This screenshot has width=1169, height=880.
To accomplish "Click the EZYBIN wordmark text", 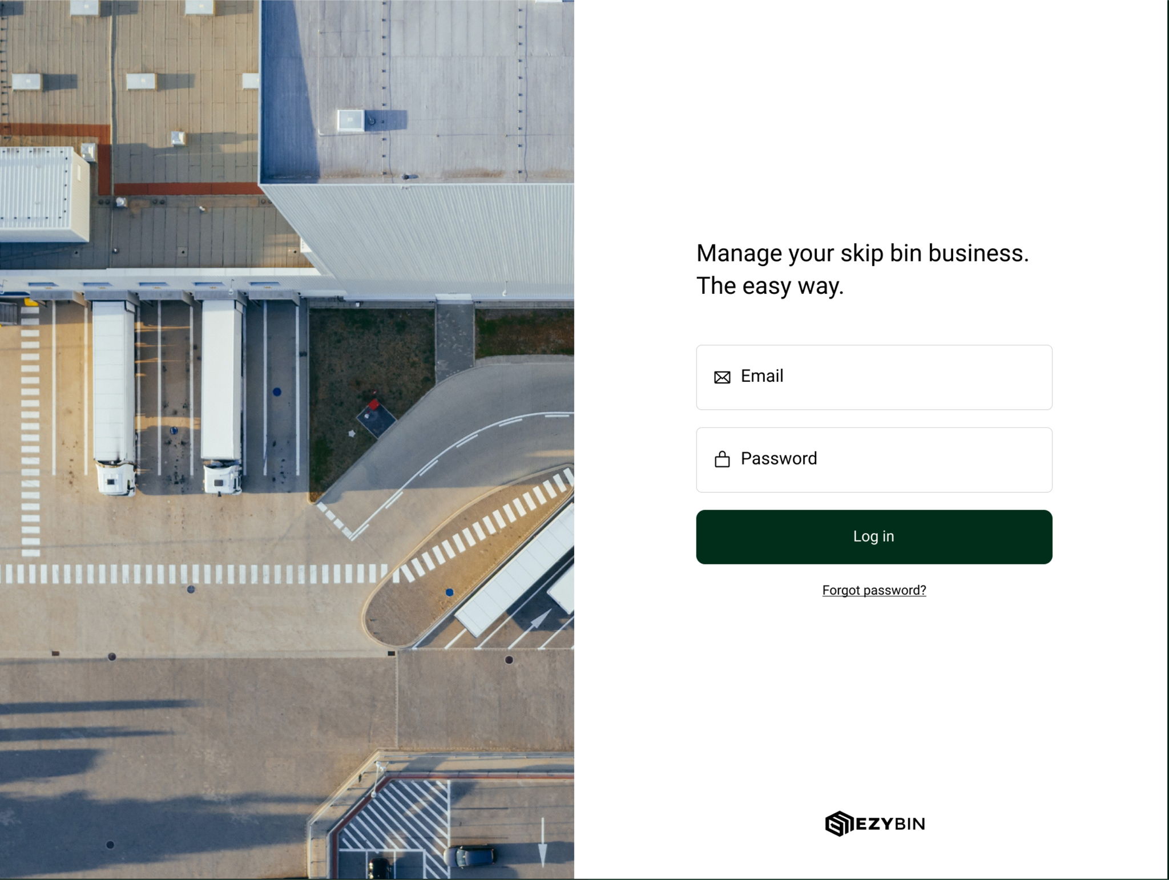I will click(x=890, y=824).
